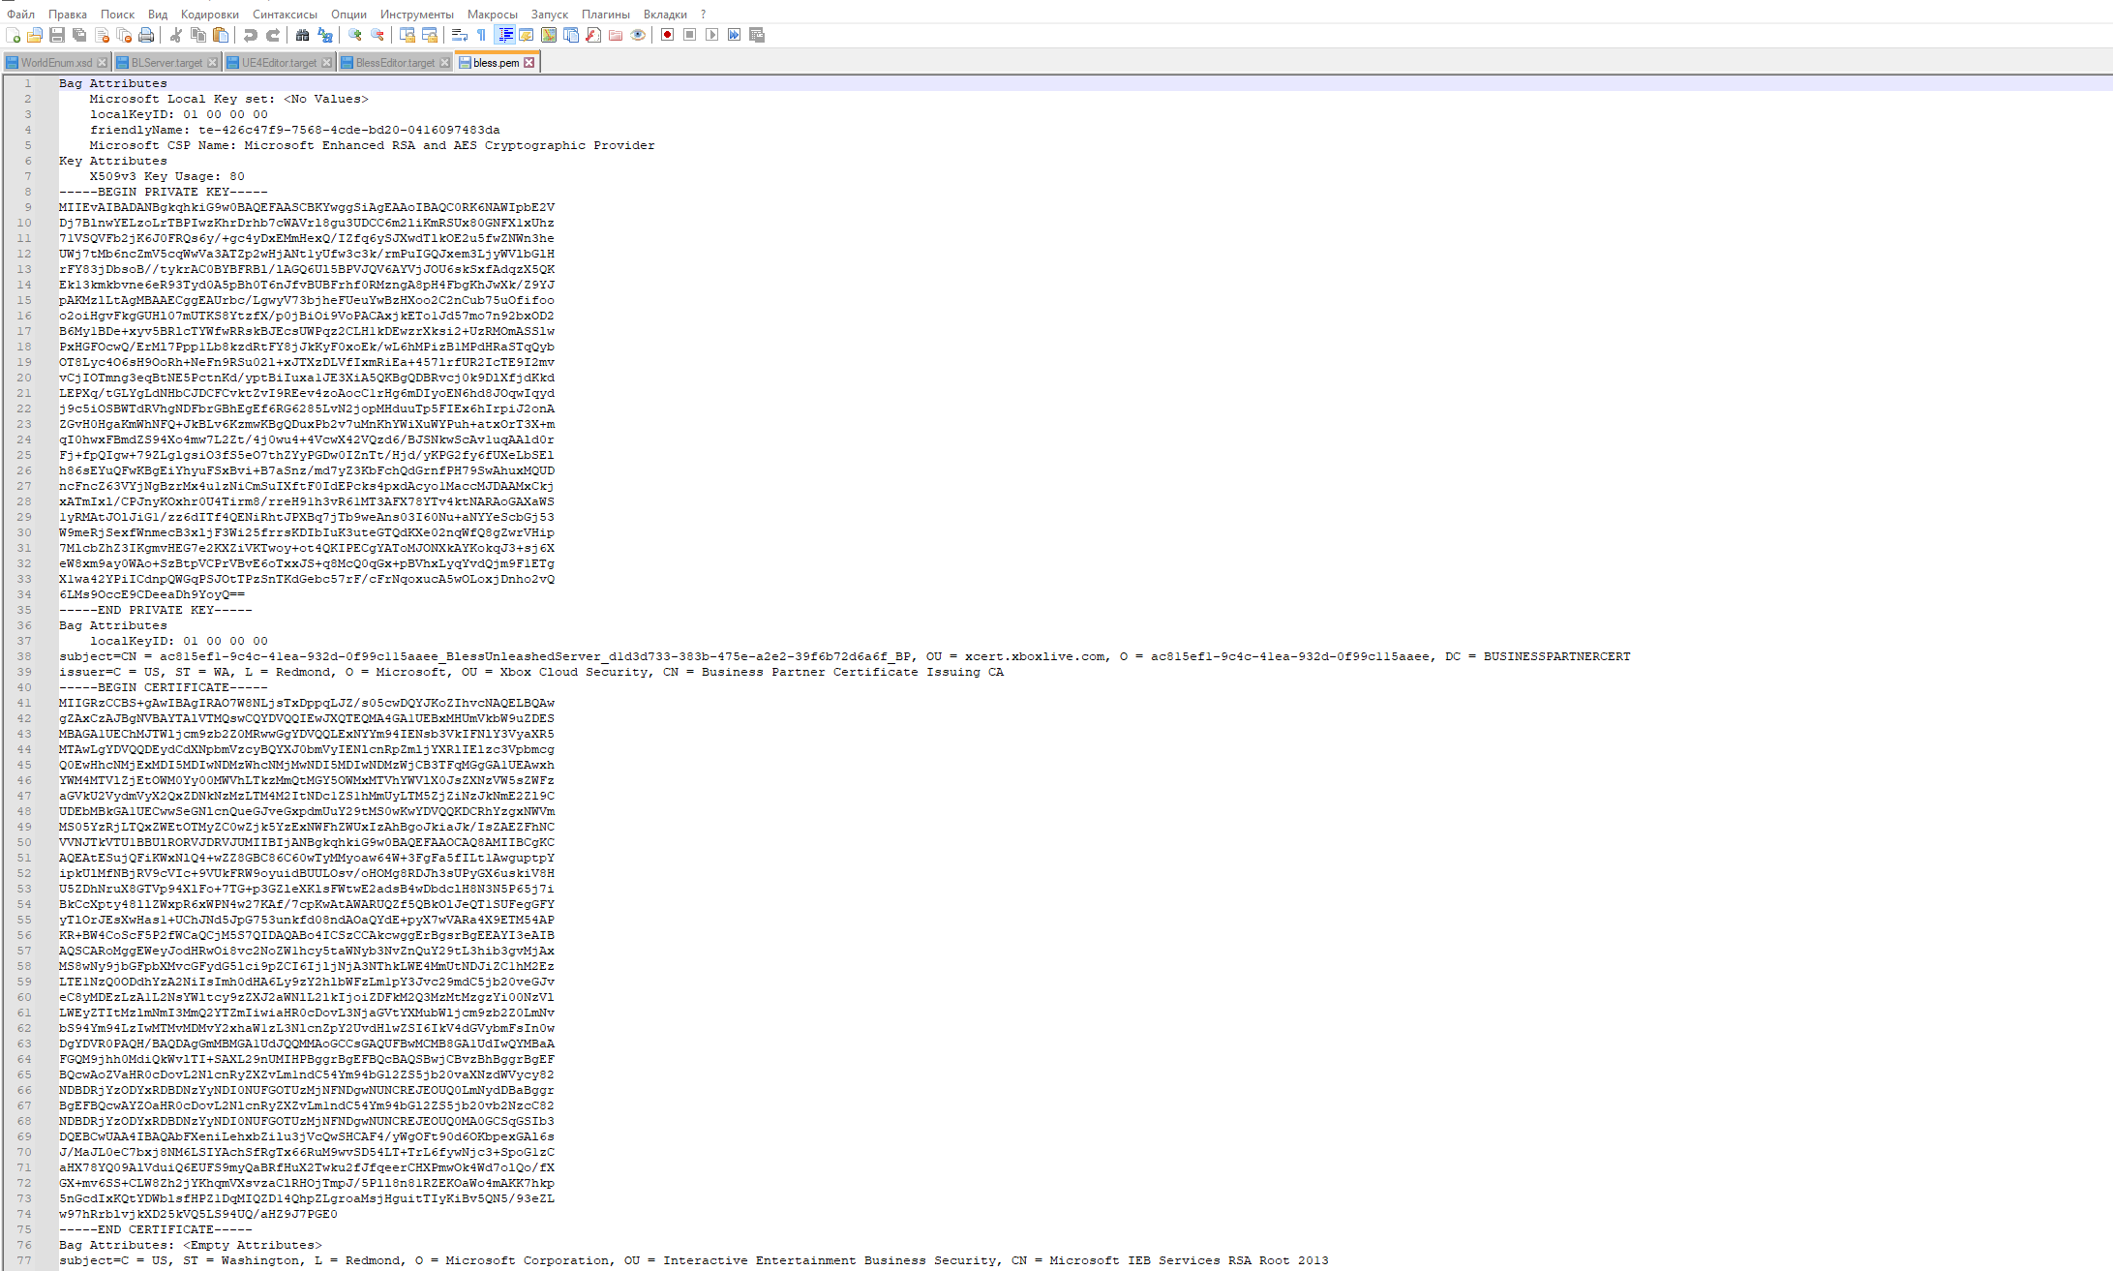Toggle word wrap
The height and width of the screenshot is (1271, 2113).
(x=458, y=35)
